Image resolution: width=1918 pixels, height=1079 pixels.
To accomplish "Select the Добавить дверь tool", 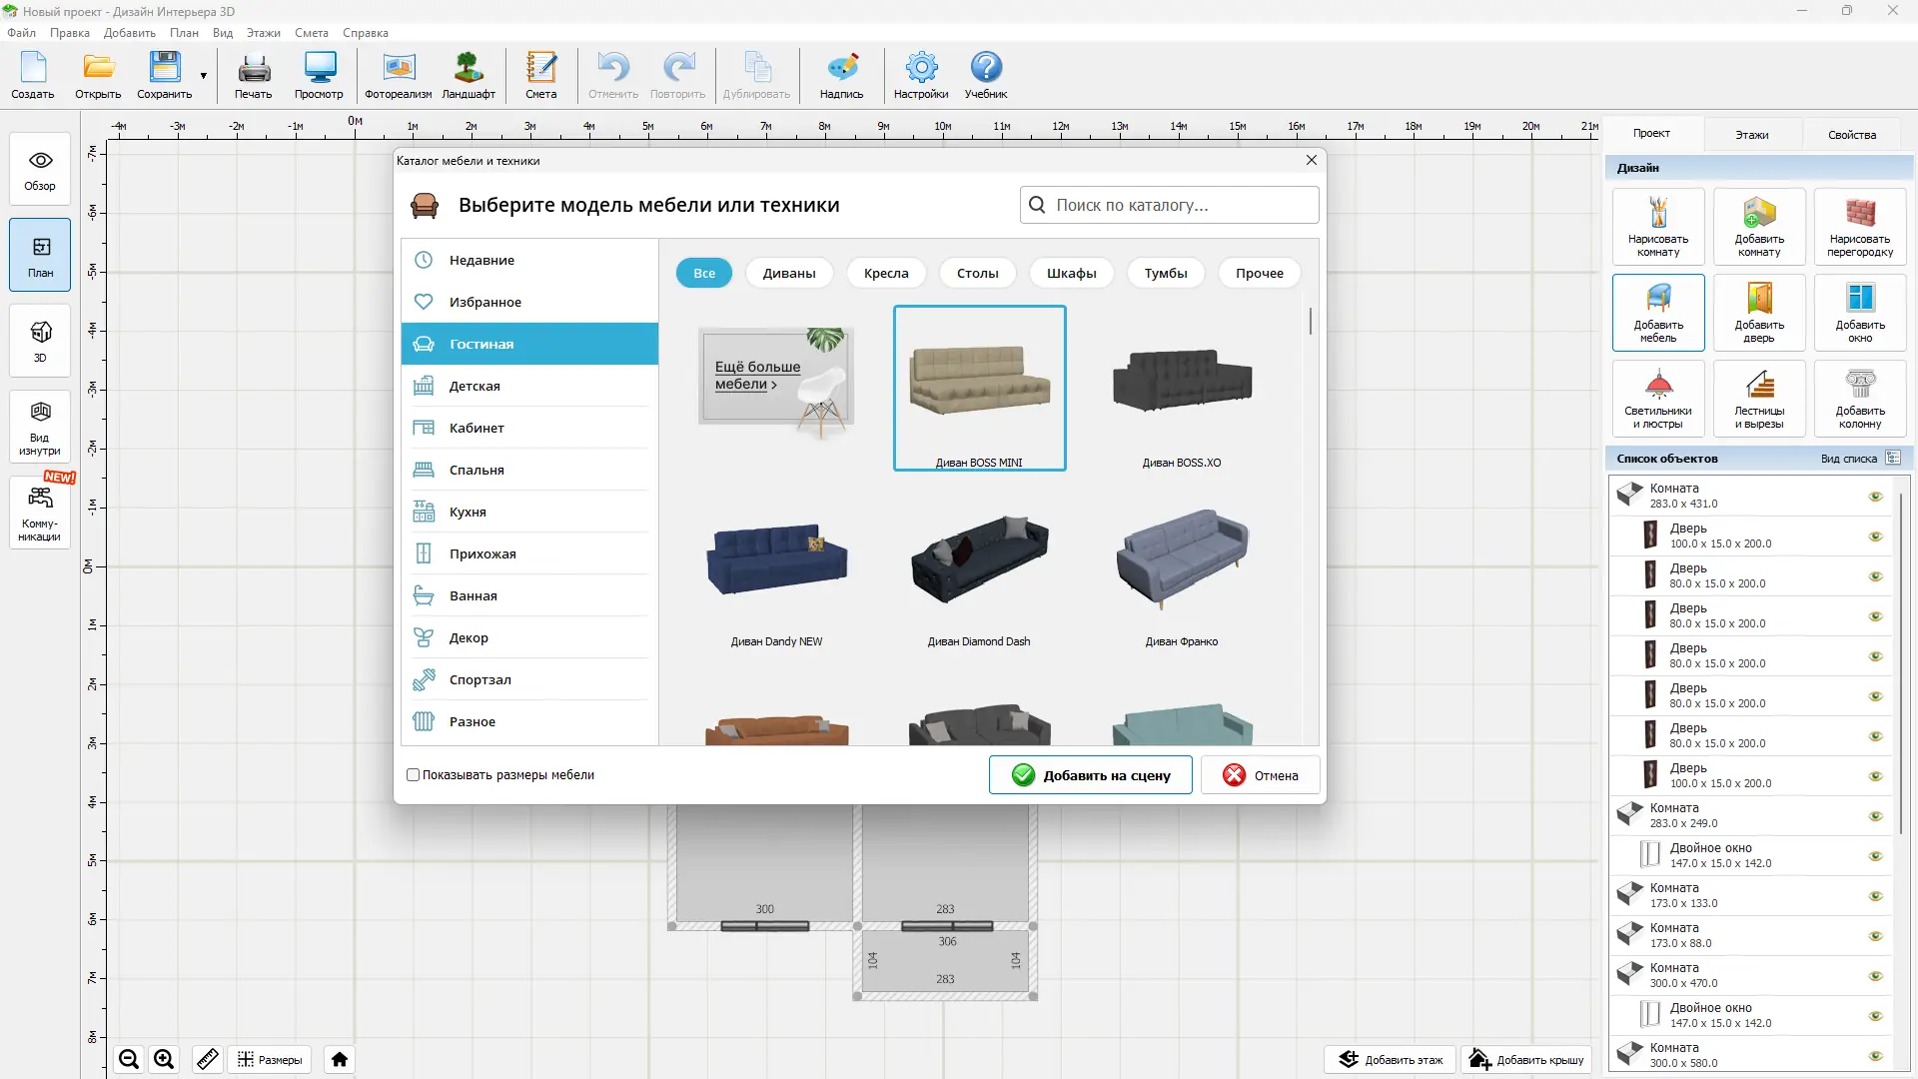I will coord(1759,312).
